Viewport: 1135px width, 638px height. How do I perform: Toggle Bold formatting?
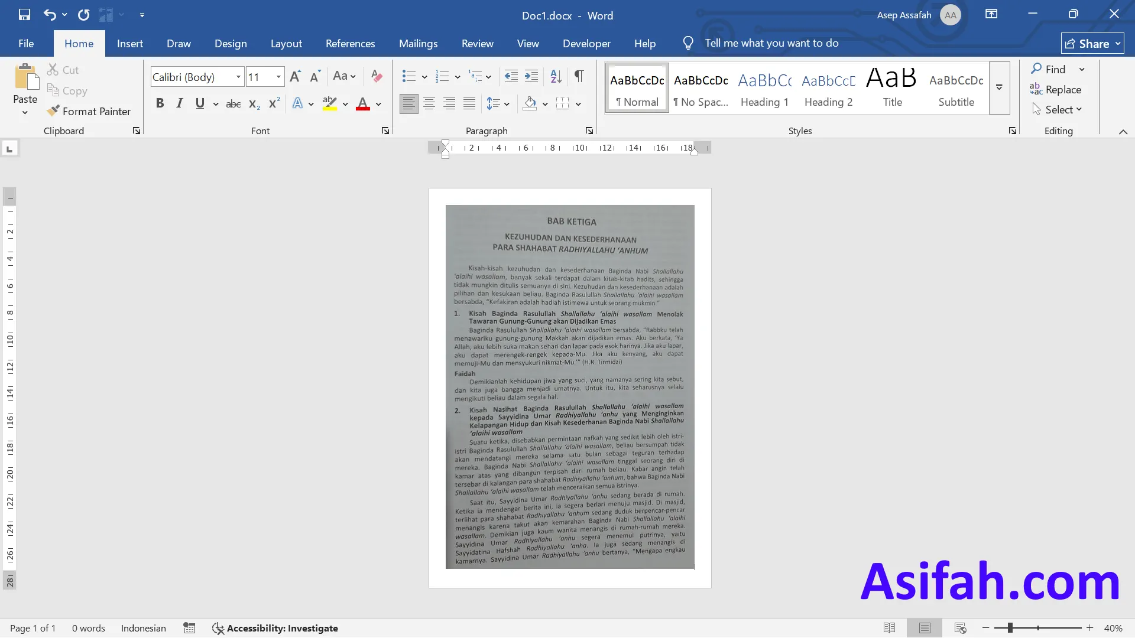tap(160, 104)
